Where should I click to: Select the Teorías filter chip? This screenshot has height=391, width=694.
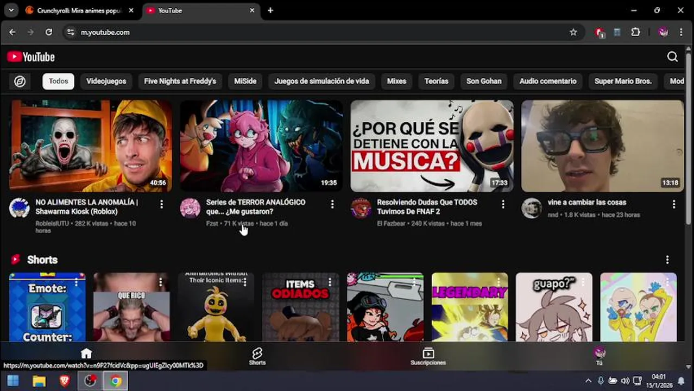coord(436,81)
